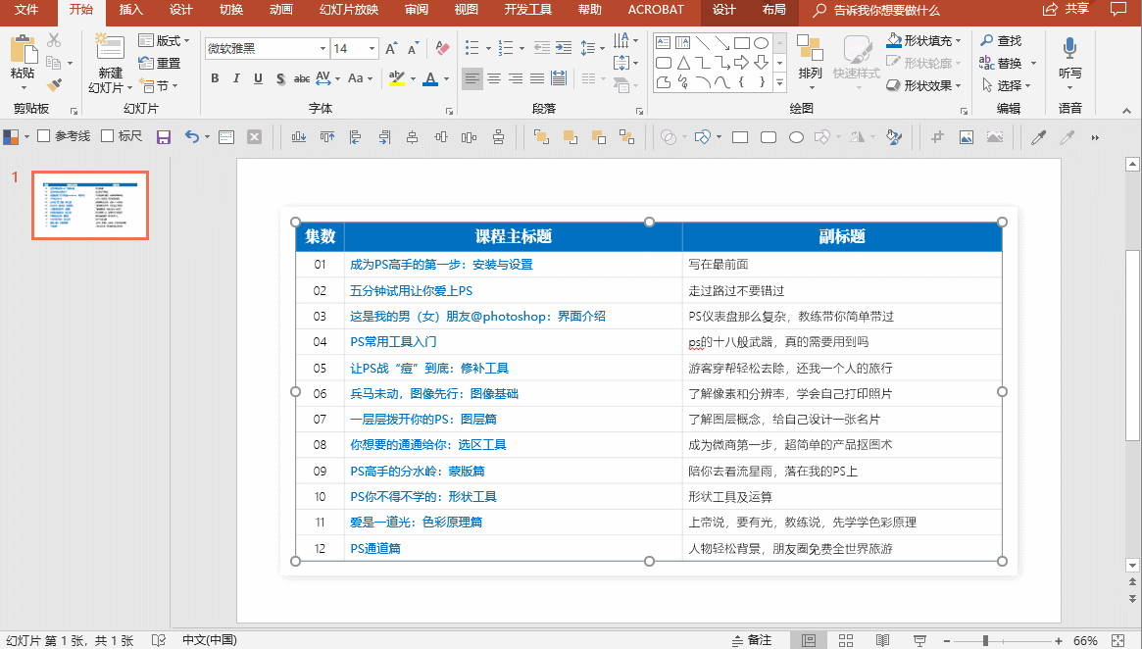1142x649 pixels.
Task: Open font color dropdown arrow
Action: tap(446, 78)
